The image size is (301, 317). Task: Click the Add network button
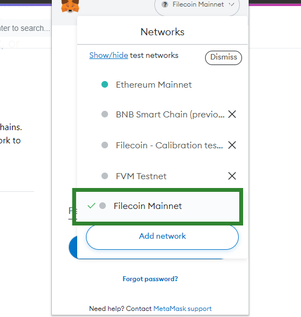click(162, 237)
